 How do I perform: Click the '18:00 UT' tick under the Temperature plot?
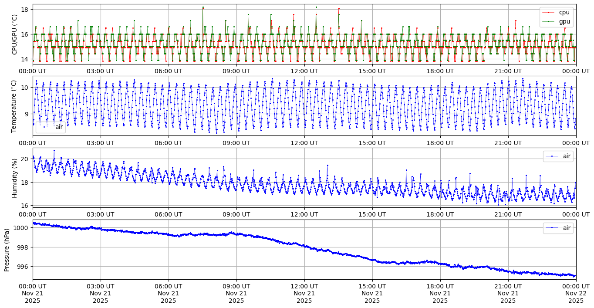(x=440, y=142)
